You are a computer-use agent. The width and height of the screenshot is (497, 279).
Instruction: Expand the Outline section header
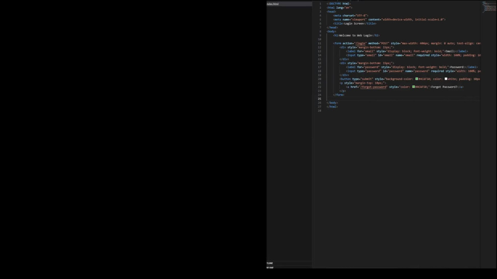pos(289,263)
